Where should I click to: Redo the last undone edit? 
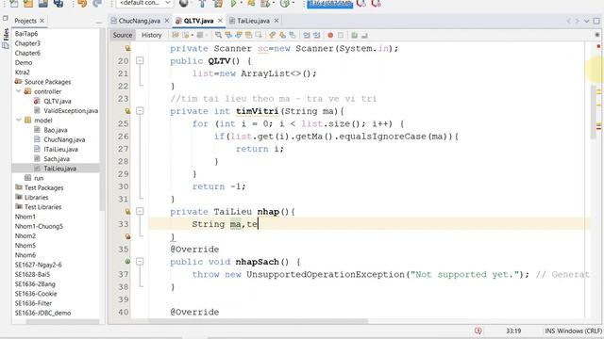point(97,4)
